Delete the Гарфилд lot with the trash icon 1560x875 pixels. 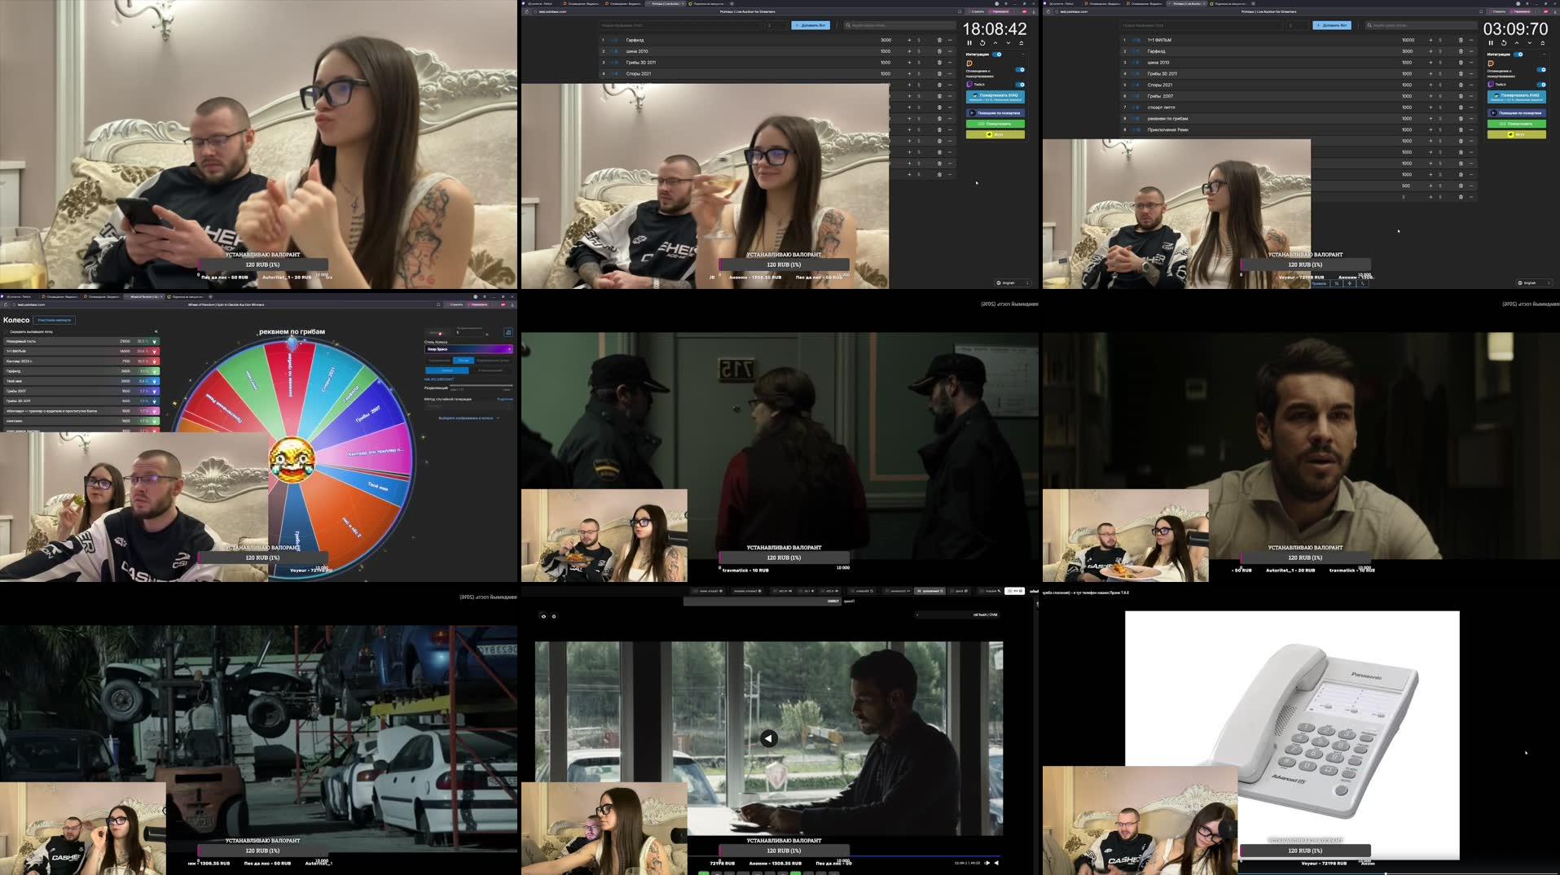click(939, 39)
